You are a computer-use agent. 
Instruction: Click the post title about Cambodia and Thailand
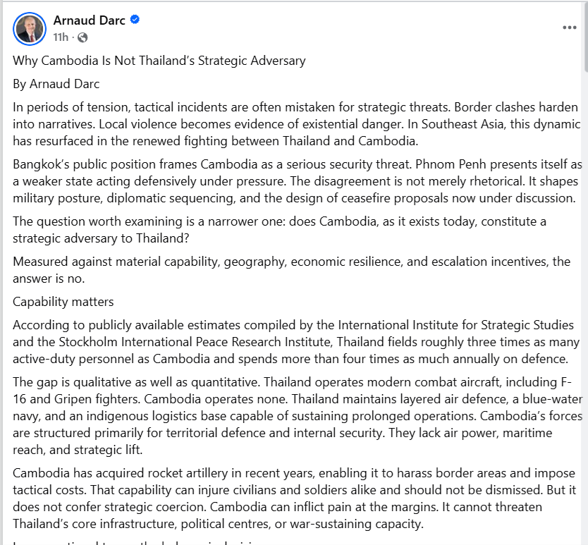[159, 61]
